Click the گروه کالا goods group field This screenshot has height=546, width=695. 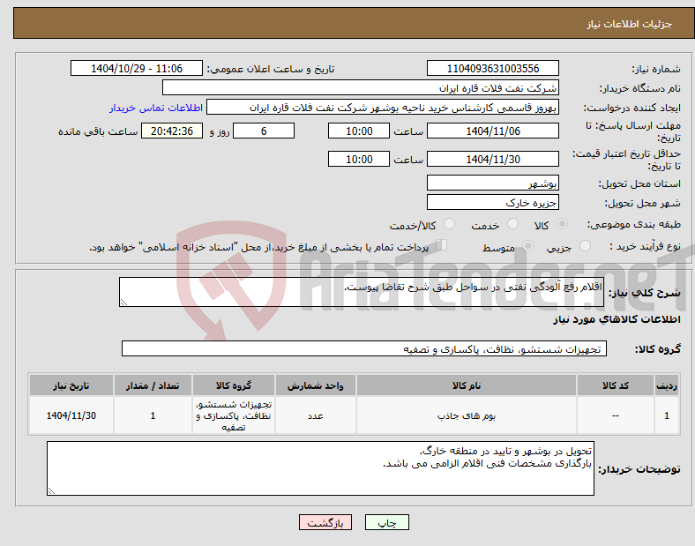[x=364, y=348]
